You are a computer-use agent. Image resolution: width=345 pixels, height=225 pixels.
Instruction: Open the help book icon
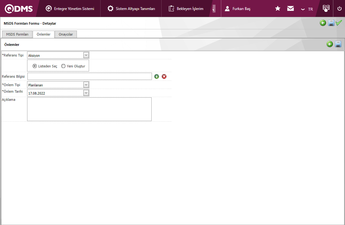coord(326,8)
